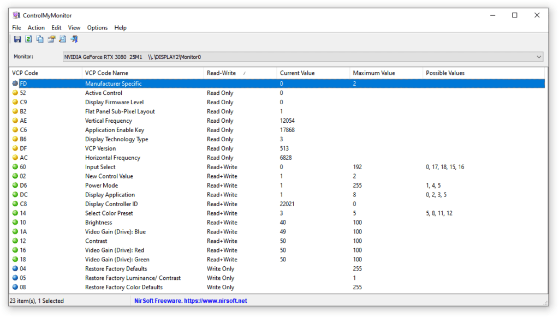Image resolution: width=559 pixels, height=317 pixels.
Task: Select the Contrast row
Action: point(277,241)
